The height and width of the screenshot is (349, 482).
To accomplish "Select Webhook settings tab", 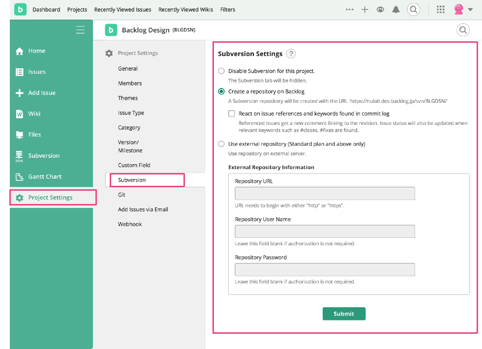I will pos(130,224).
